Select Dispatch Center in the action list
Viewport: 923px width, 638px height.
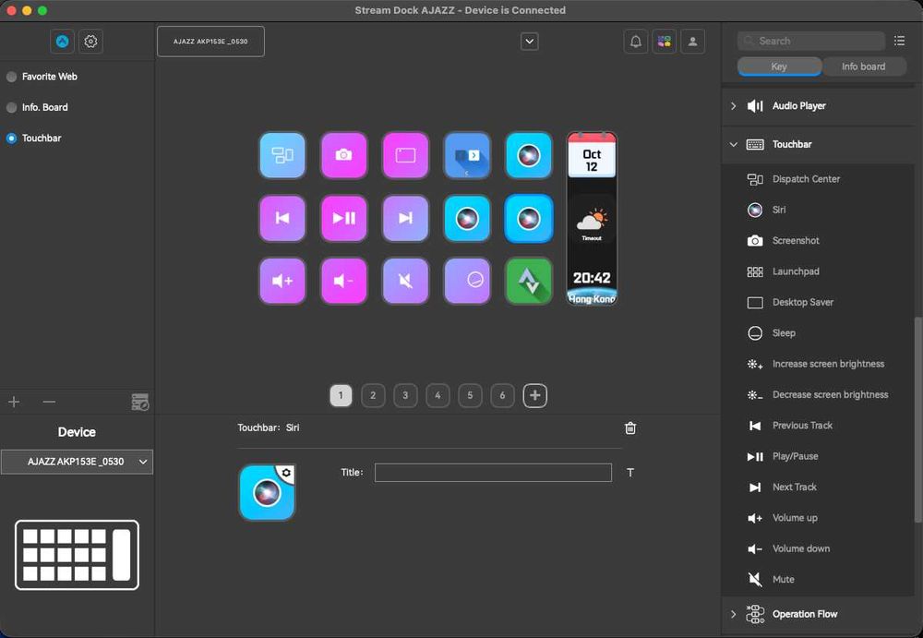click(818, 179)
